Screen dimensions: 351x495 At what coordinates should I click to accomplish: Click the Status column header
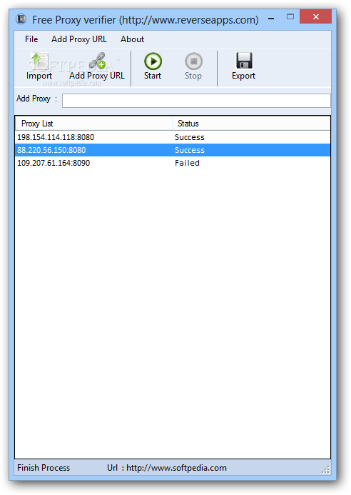coord(251,124)
